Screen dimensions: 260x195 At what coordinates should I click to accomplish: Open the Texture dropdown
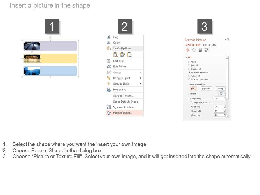point(222,93)
